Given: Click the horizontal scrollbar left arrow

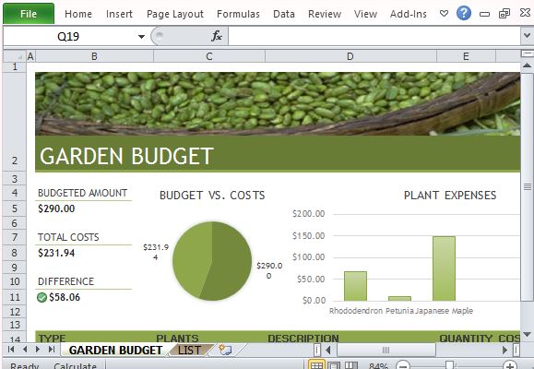Looking at the screenshot, I should click(x=328, y=350).
